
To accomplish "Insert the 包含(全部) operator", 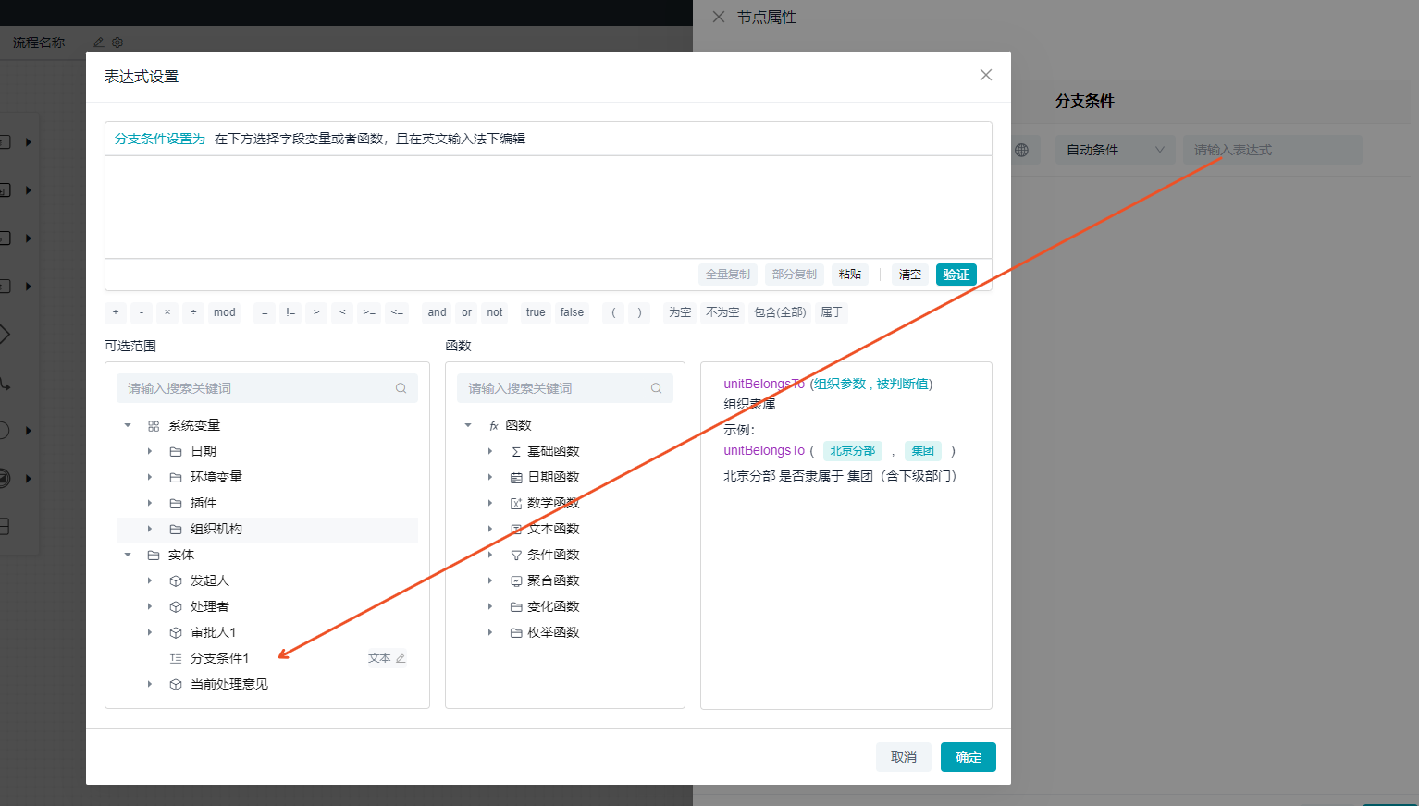I will point(780,312).
